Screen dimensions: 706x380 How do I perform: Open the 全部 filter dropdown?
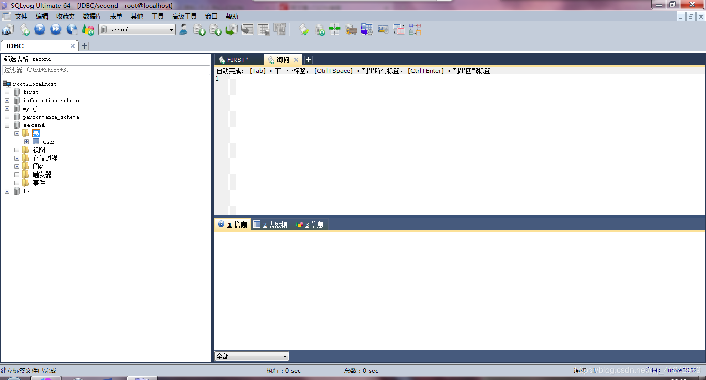252,356
